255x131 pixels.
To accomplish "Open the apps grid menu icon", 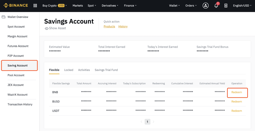I will click(x=35, y=5).
